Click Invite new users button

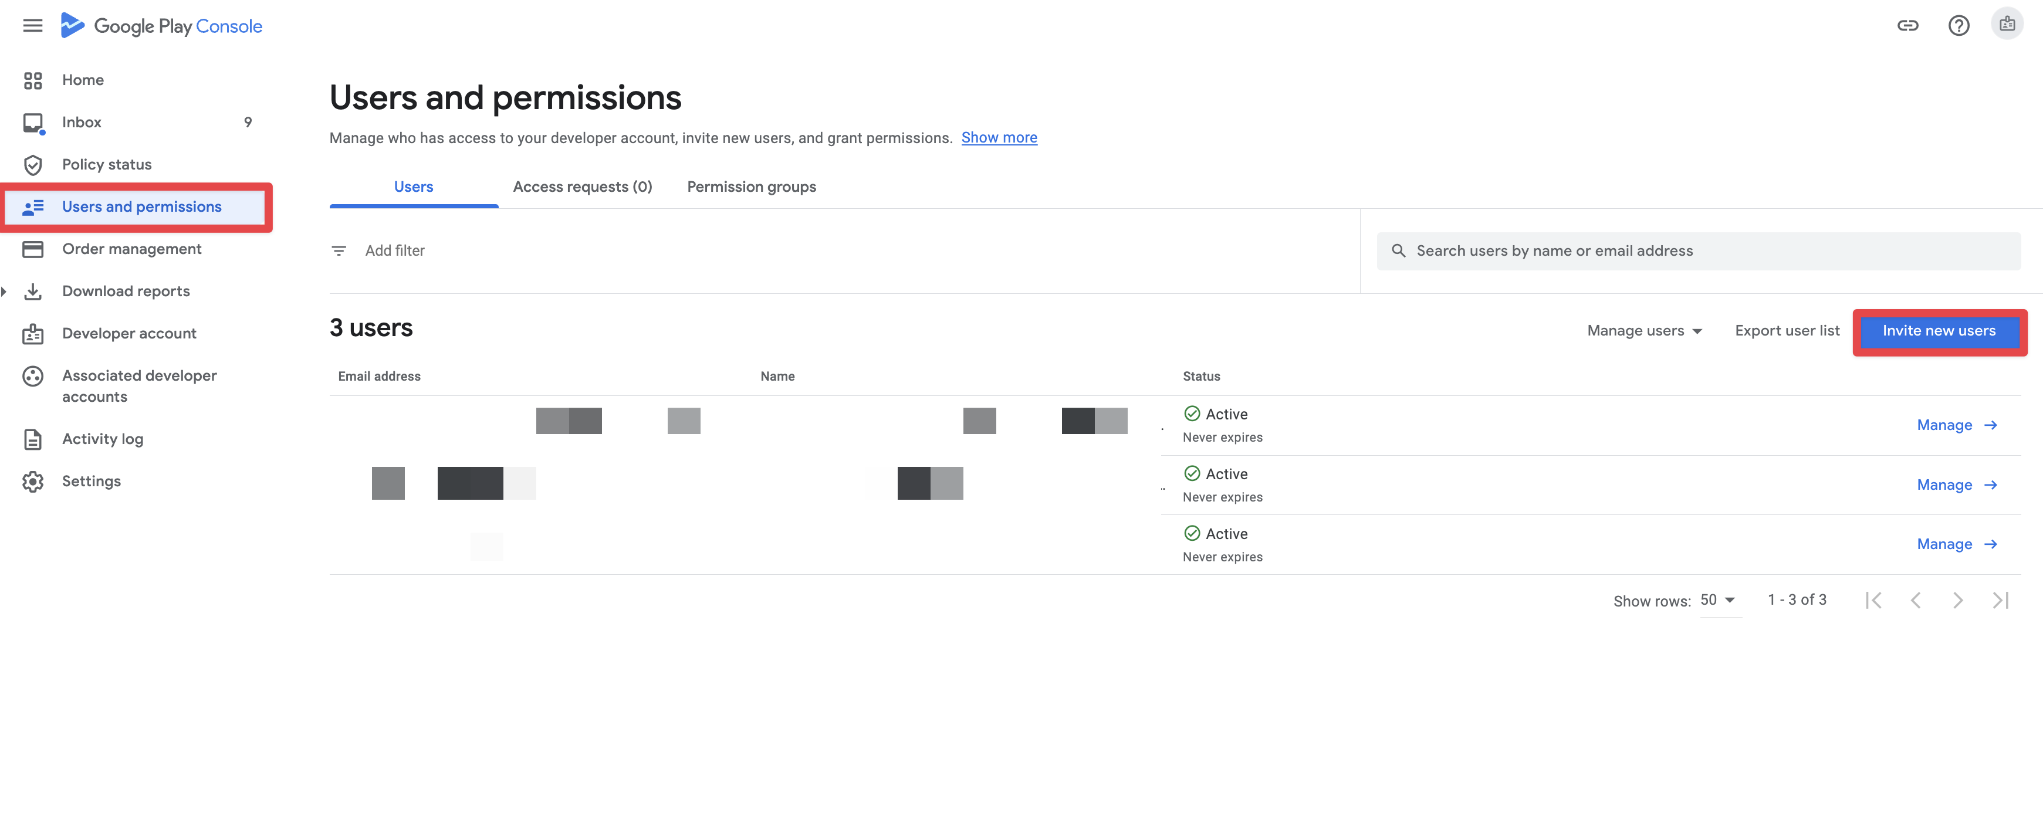point(1939,331)
